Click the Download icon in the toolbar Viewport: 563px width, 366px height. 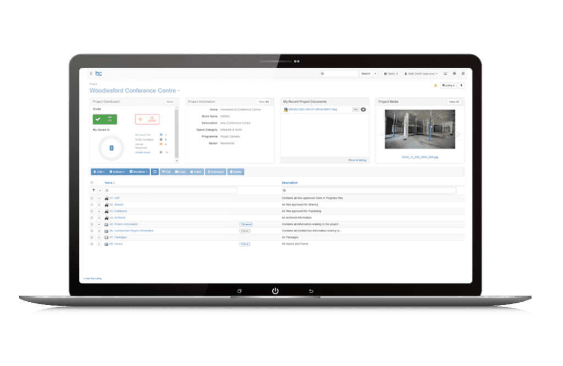tap(216, 171)
